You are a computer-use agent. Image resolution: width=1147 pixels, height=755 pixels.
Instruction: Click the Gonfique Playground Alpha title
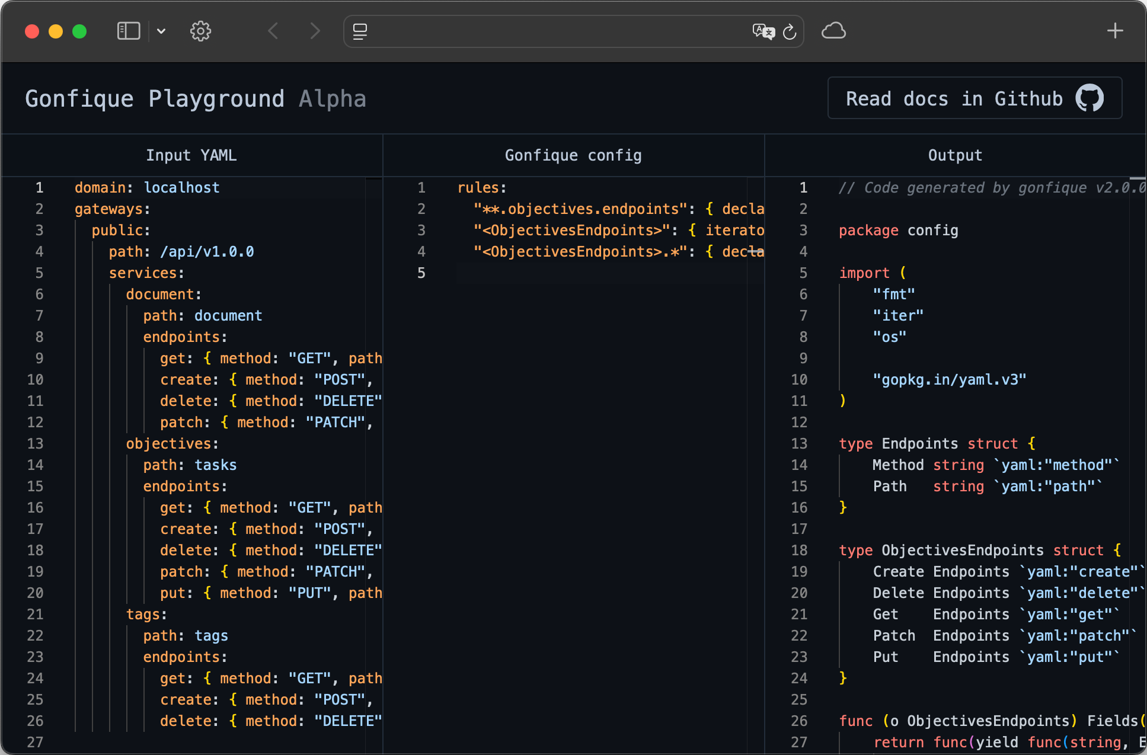click(196, 98)
